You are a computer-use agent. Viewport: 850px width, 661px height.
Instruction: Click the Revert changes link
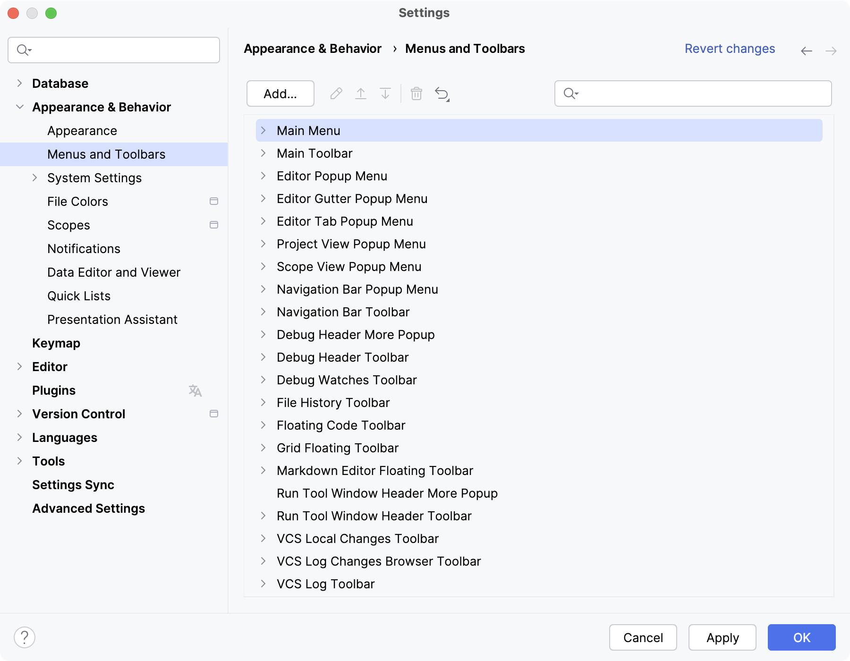click(730, 49)
